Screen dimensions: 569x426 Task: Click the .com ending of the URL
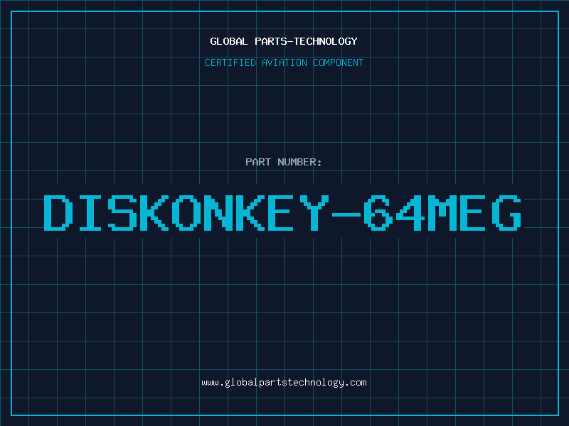point(355,383)
